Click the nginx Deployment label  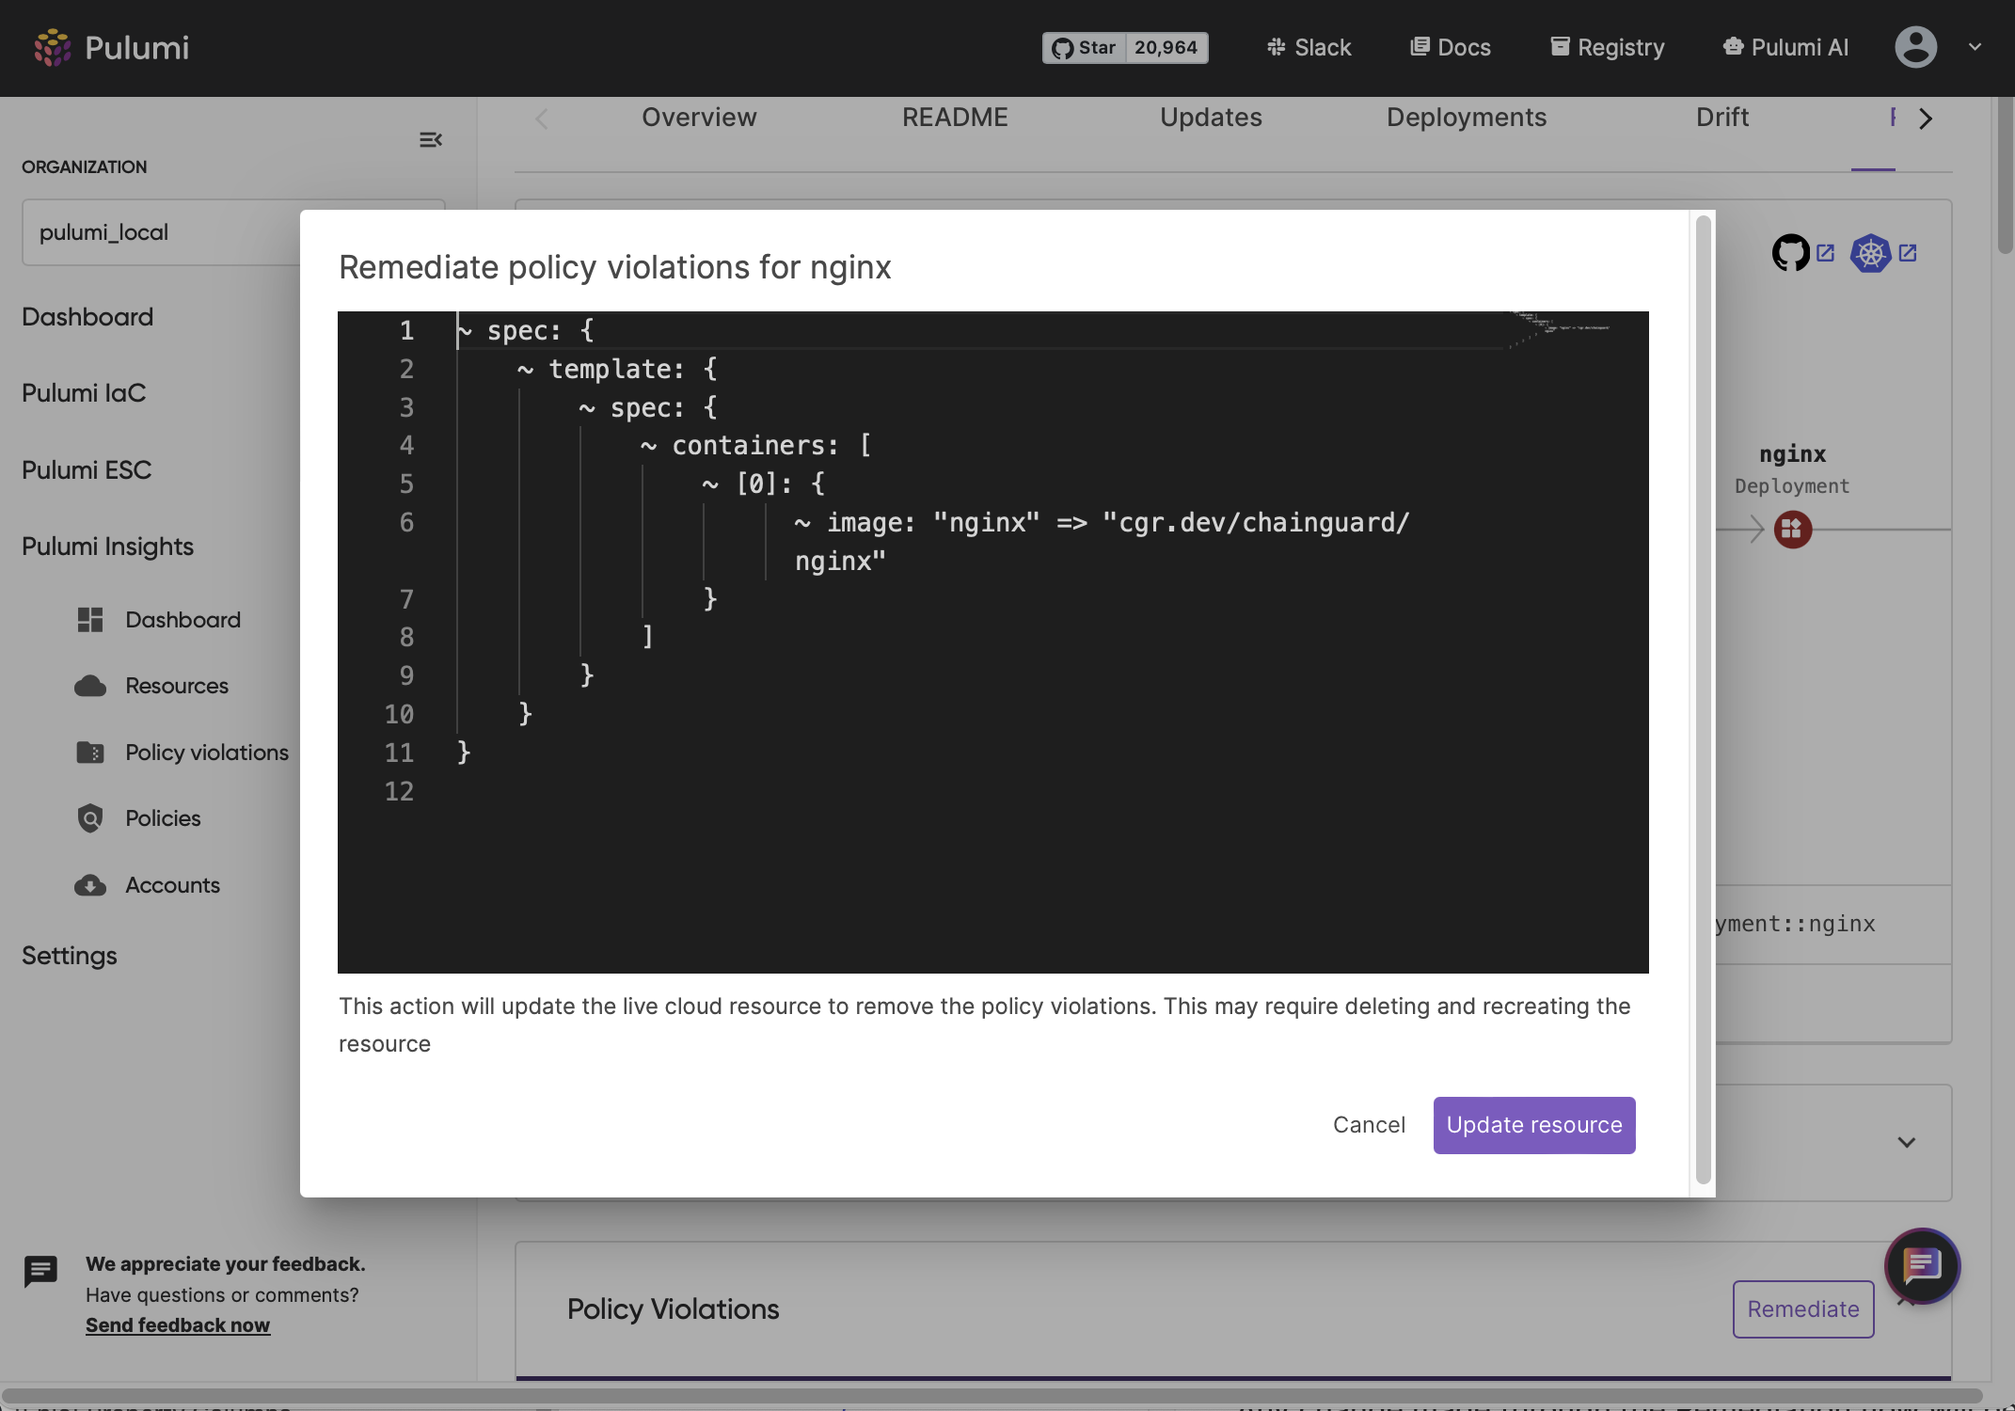click(x=1792, y=469)
